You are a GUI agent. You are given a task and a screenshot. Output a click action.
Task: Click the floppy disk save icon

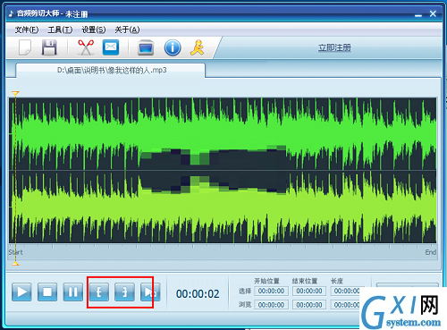click(x=49, y=47)
